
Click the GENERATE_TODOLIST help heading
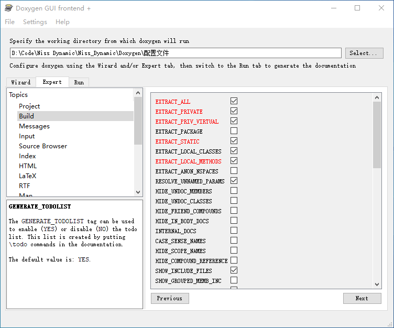pyautogui.click(x=40, y=206)
